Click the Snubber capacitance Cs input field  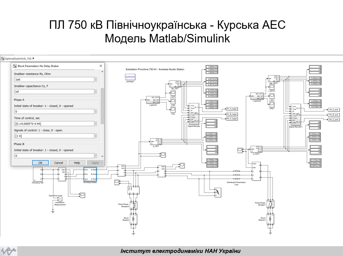pyautogui.click(x=54, y=92)
